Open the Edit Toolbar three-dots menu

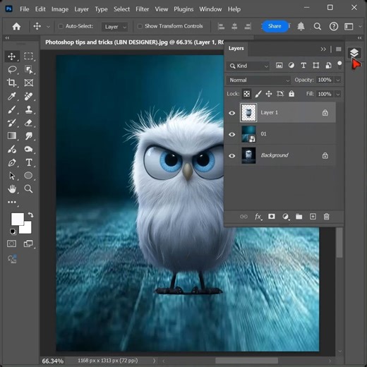point(12,202)
